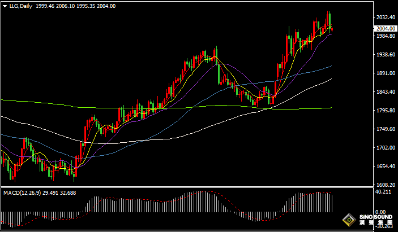398x232 pixels.
Task: Click the 1984.80 price axis label
Action: 385,36
